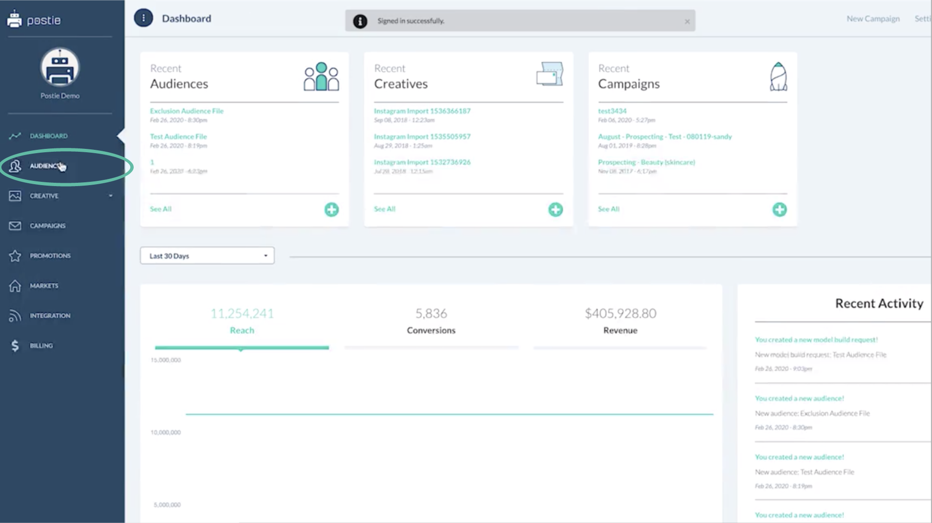
Task: Add new audience with plus icon
Action: pos(331,209)
